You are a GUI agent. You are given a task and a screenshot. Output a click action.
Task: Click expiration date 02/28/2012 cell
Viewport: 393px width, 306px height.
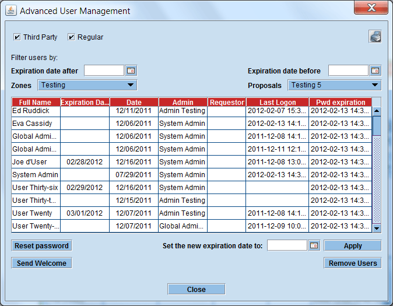click(x=85, y=162)
